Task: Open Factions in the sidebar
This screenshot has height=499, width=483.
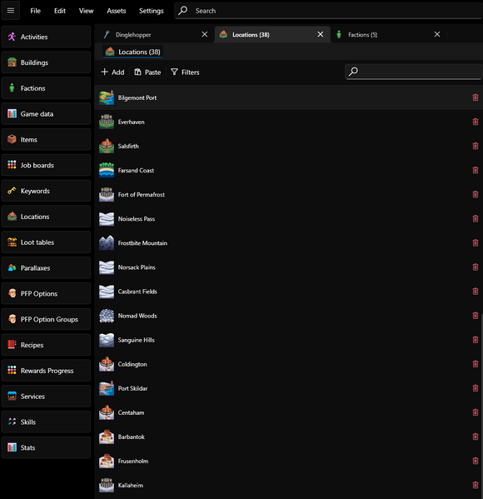Action: (46, 88)
